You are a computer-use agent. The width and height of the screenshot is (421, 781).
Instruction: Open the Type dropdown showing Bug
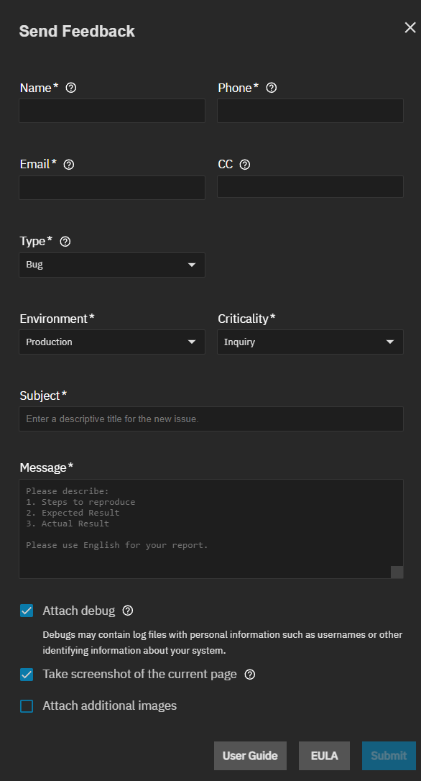point(112,265)
